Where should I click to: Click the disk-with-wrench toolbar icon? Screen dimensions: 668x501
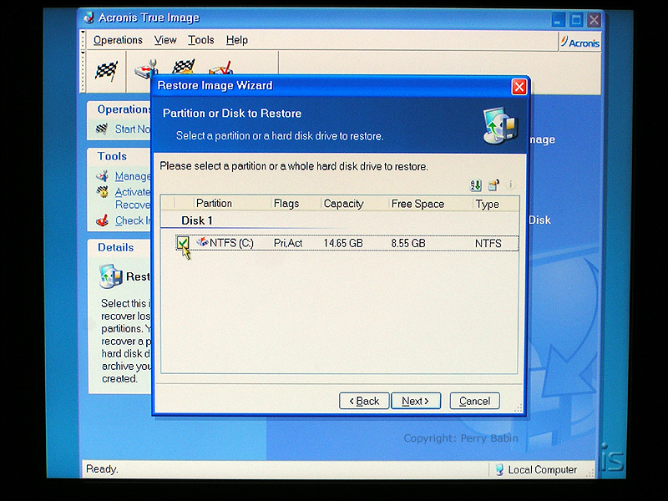pyautogui.click(x=145, y=69)
